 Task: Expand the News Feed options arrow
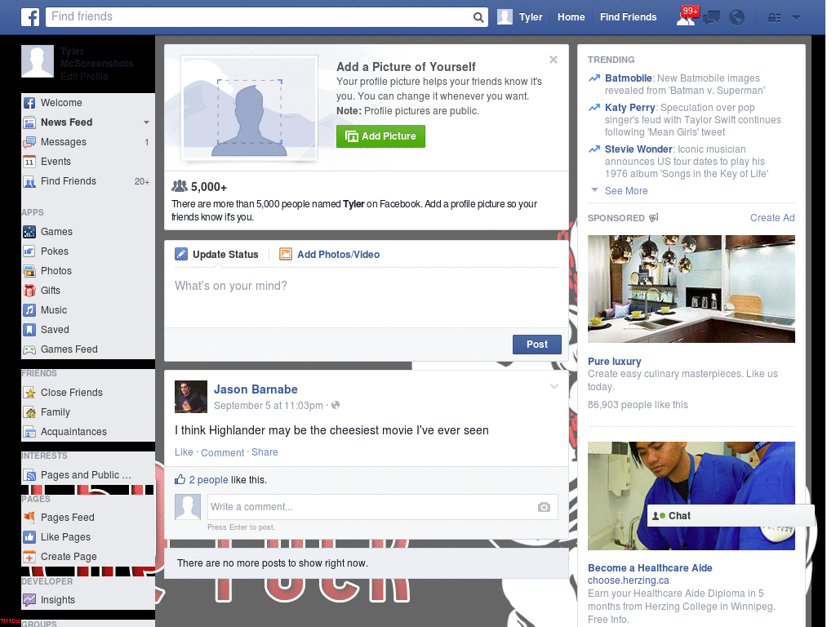(146, 122)
